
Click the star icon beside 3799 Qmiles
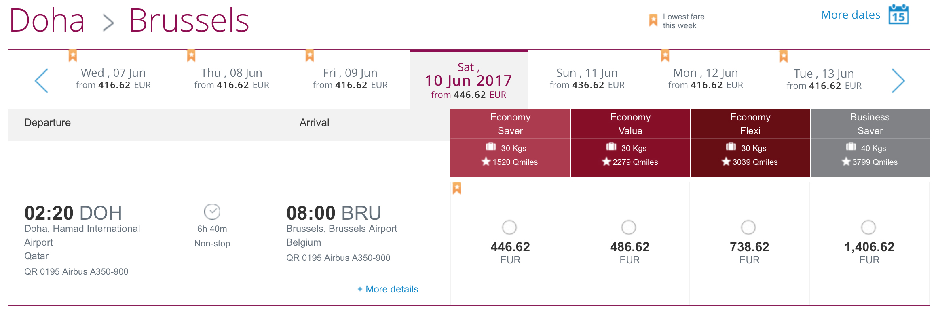click(x=846, y=162)
